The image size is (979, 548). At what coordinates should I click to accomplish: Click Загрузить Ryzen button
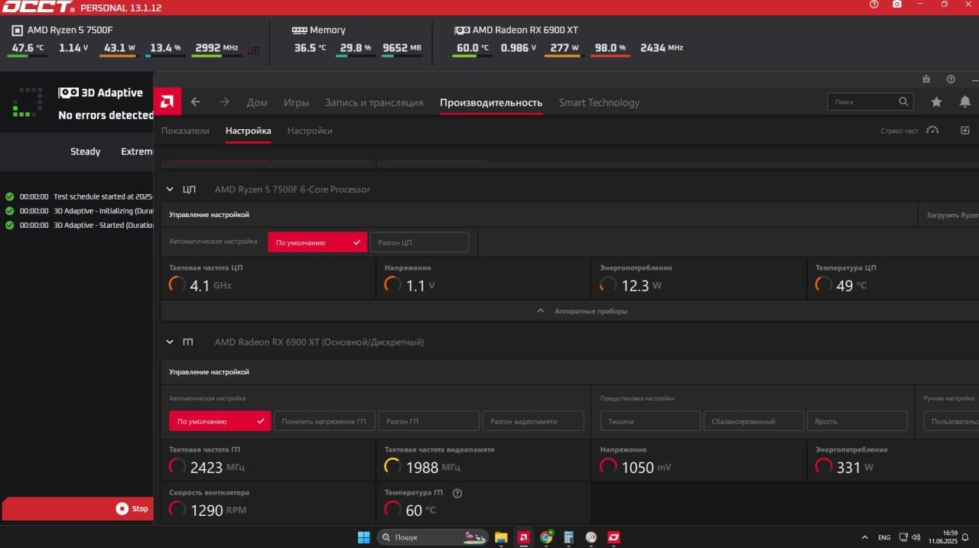949,215
